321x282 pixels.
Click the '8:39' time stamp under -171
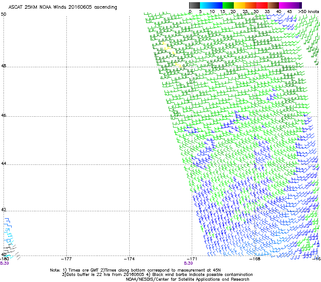tap(188, 263)
